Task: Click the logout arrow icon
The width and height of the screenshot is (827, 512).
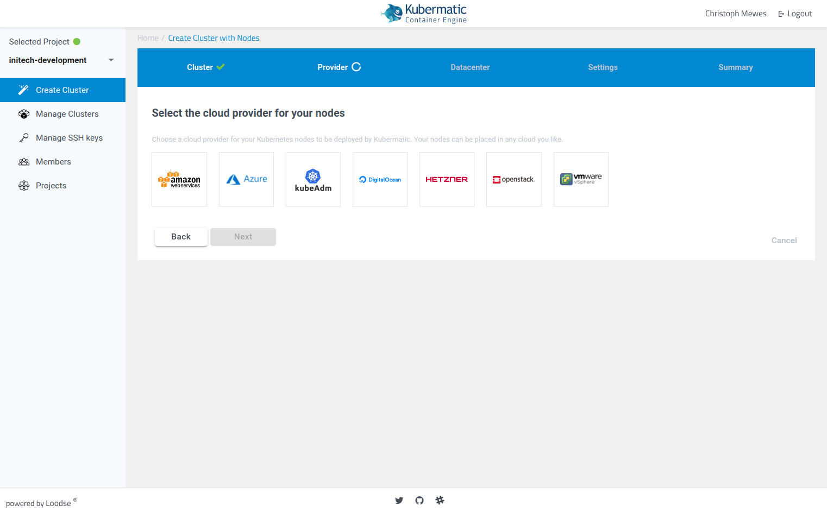Action: (x=781, y=14)
